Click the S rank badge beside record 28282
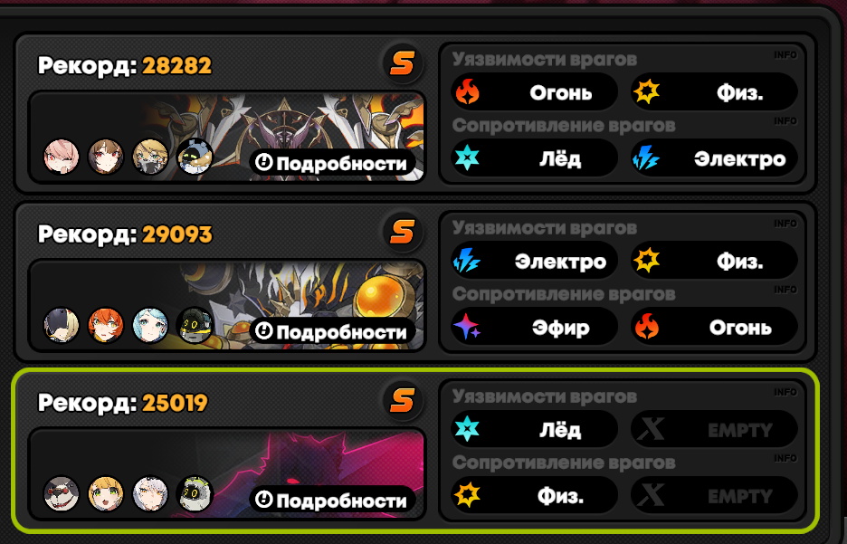 (403, 63)
